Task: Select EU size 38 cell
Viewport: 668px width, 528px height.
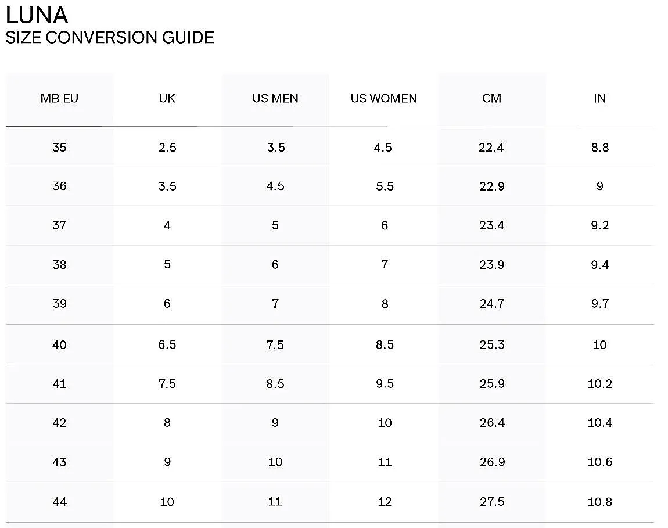Action: (59, 265)
